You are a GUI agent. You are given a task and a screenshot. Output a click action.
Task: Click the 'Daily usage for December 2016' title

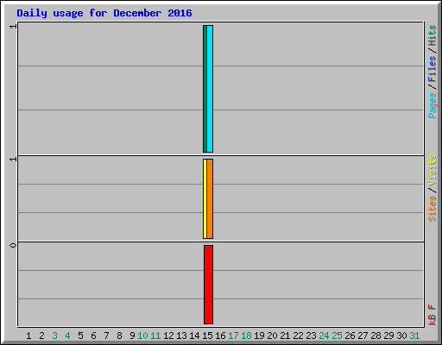[104, 13]
